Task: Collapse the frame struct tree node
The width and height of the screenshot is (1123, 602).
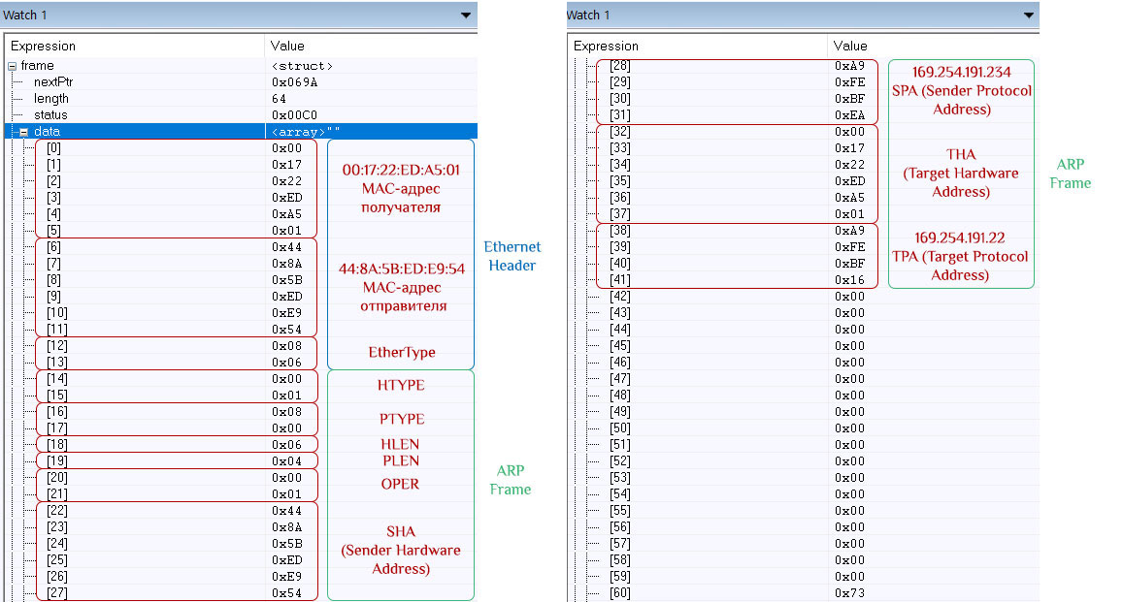Action: (10, 65)
